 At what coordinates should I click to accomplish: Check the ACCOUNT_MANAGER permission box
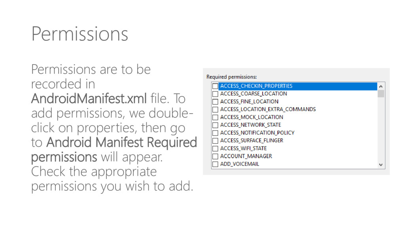coord(215,156)
